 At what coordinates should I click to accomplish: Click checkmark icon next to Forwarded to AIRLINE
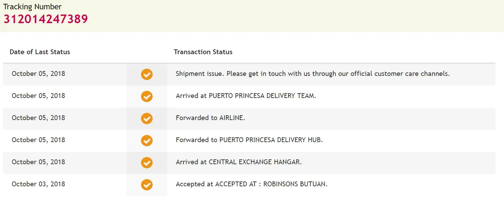coord(147,118)
